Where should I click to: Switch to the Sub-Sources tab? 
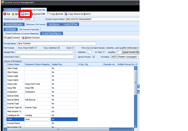[x=54, y=24]
